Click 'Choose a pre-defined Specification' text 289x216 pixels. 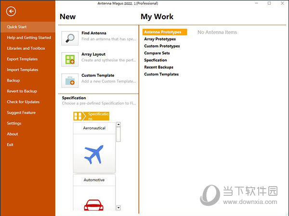[x=99, y=103]
